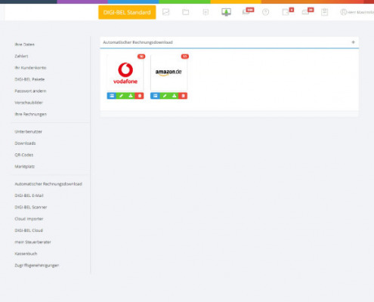374x302 pixels.
Task: Open Ihr Kundenkonto in sidebar
Action: [x=30, y=67]
